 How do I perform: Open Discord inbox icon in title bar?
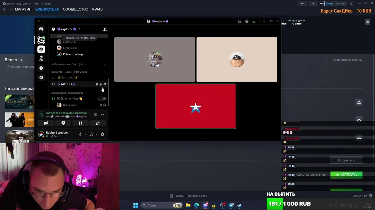tap(240, 21)
